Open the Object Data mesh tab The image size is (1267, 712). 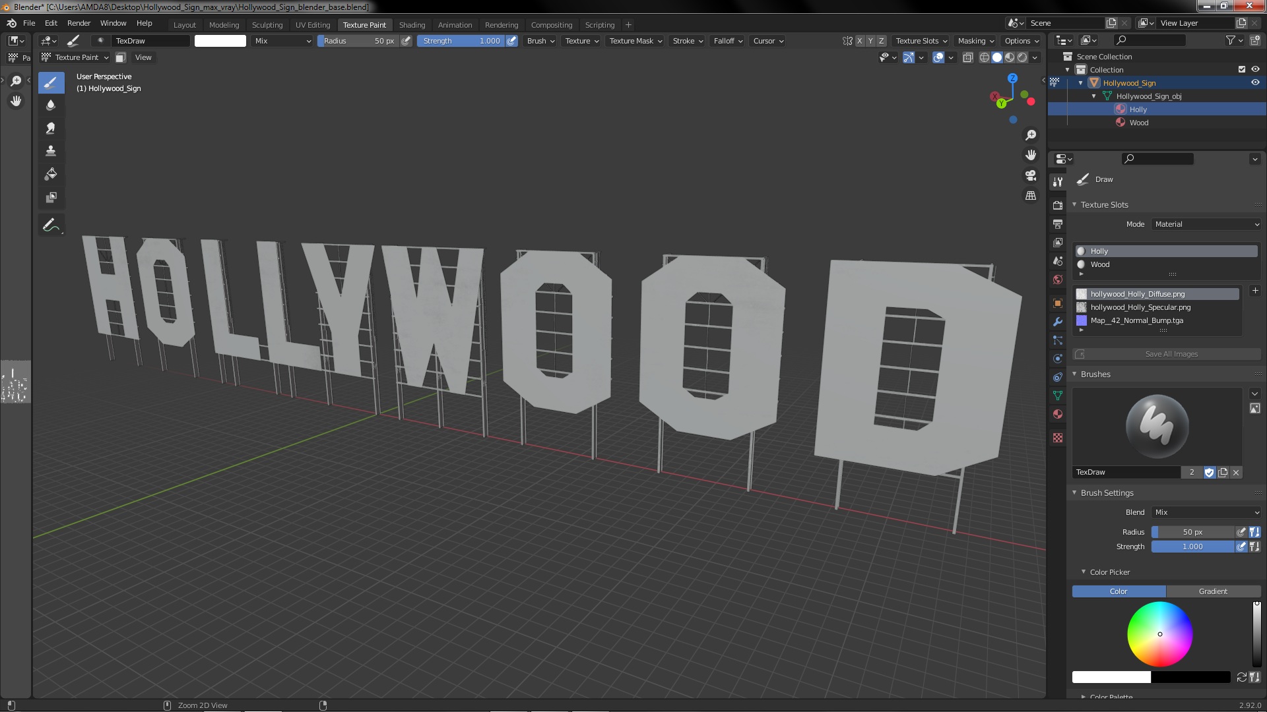tap(1058, 396)
